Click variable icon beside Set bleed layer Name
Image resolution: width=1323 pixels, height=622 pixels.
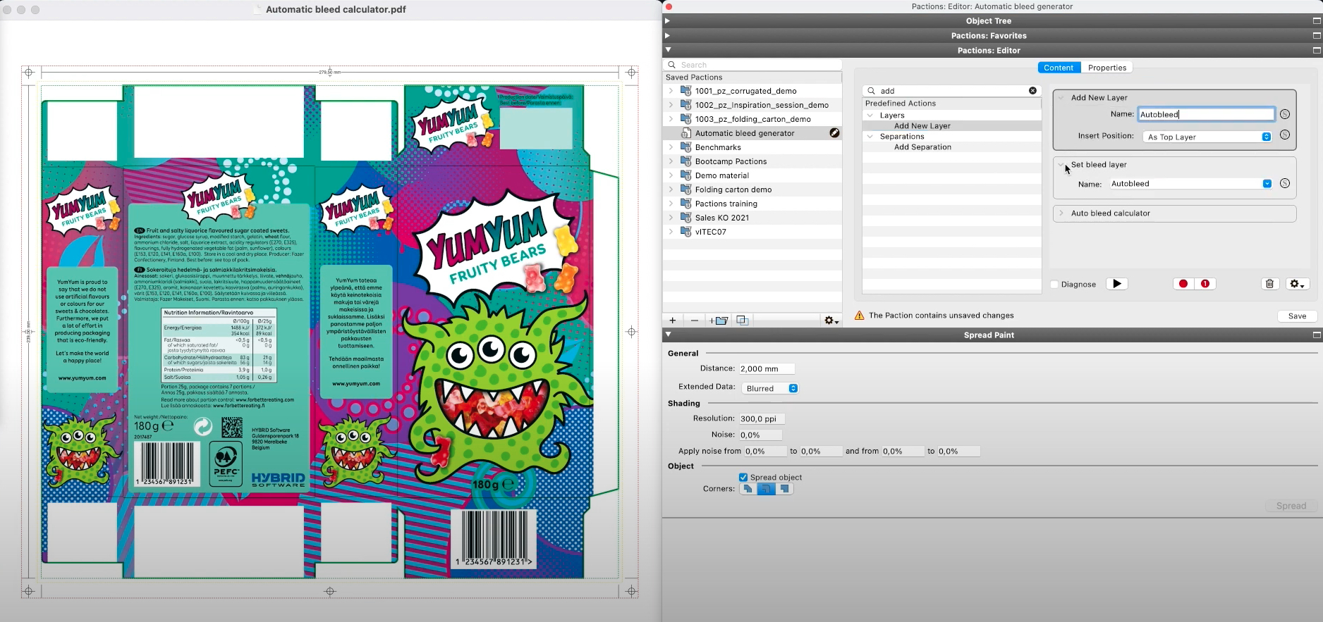pos(1285,183)
